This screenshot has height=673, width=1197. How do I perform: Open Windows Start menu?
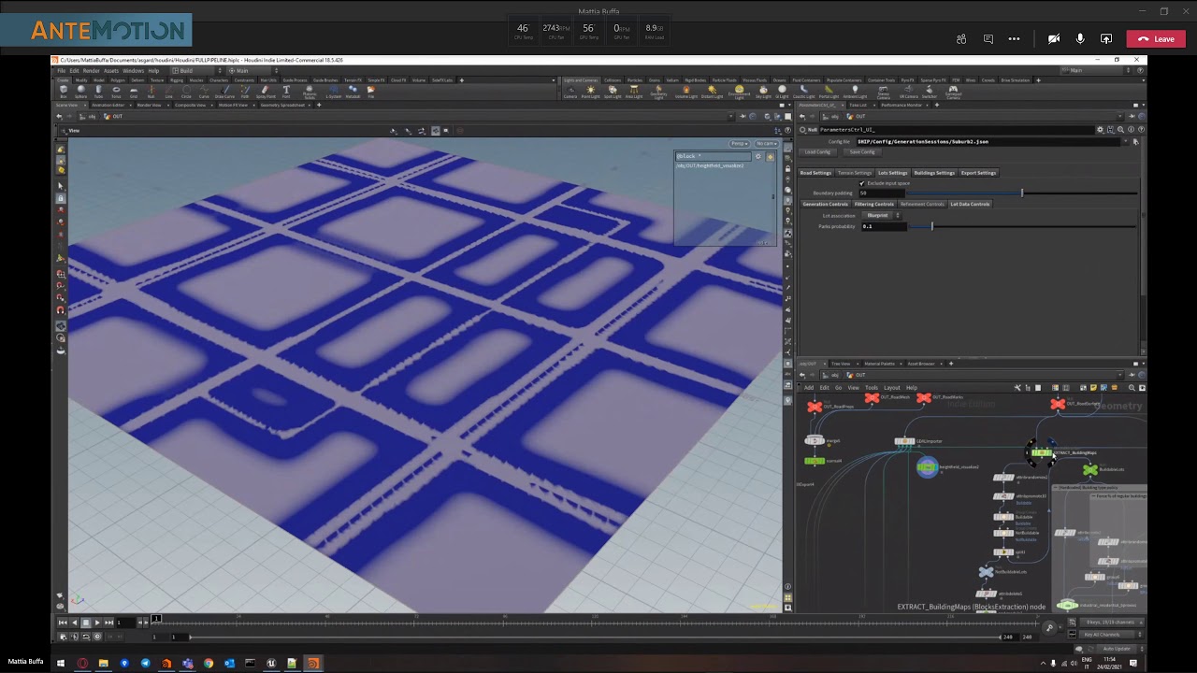pos(61,664)
